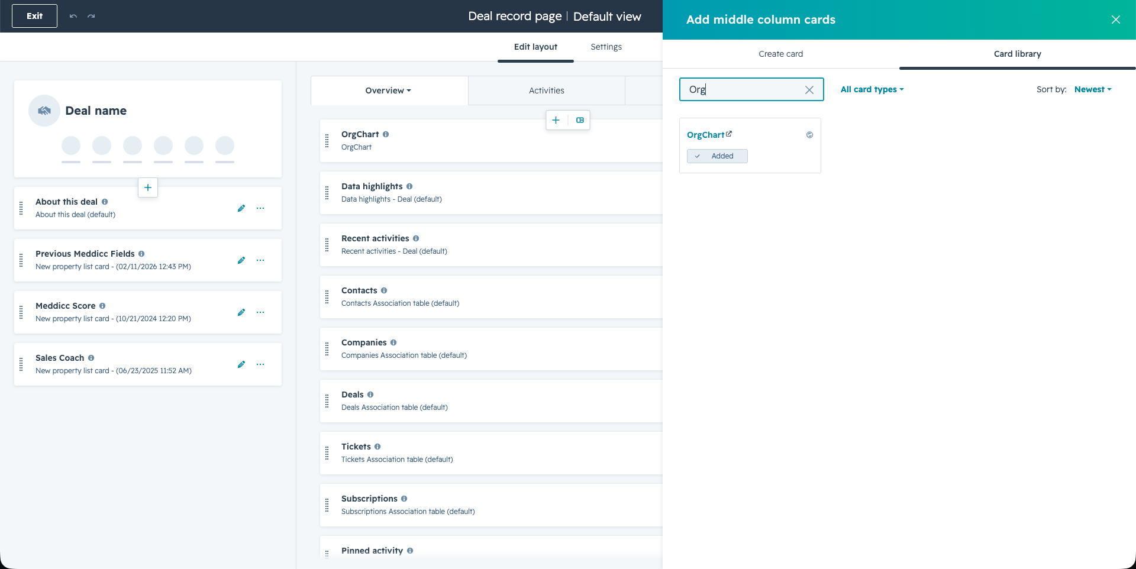Viewport: 1136px width, 569px height.
Task: Open the Overview tab dropdown
Action: (x=388, y=90)
